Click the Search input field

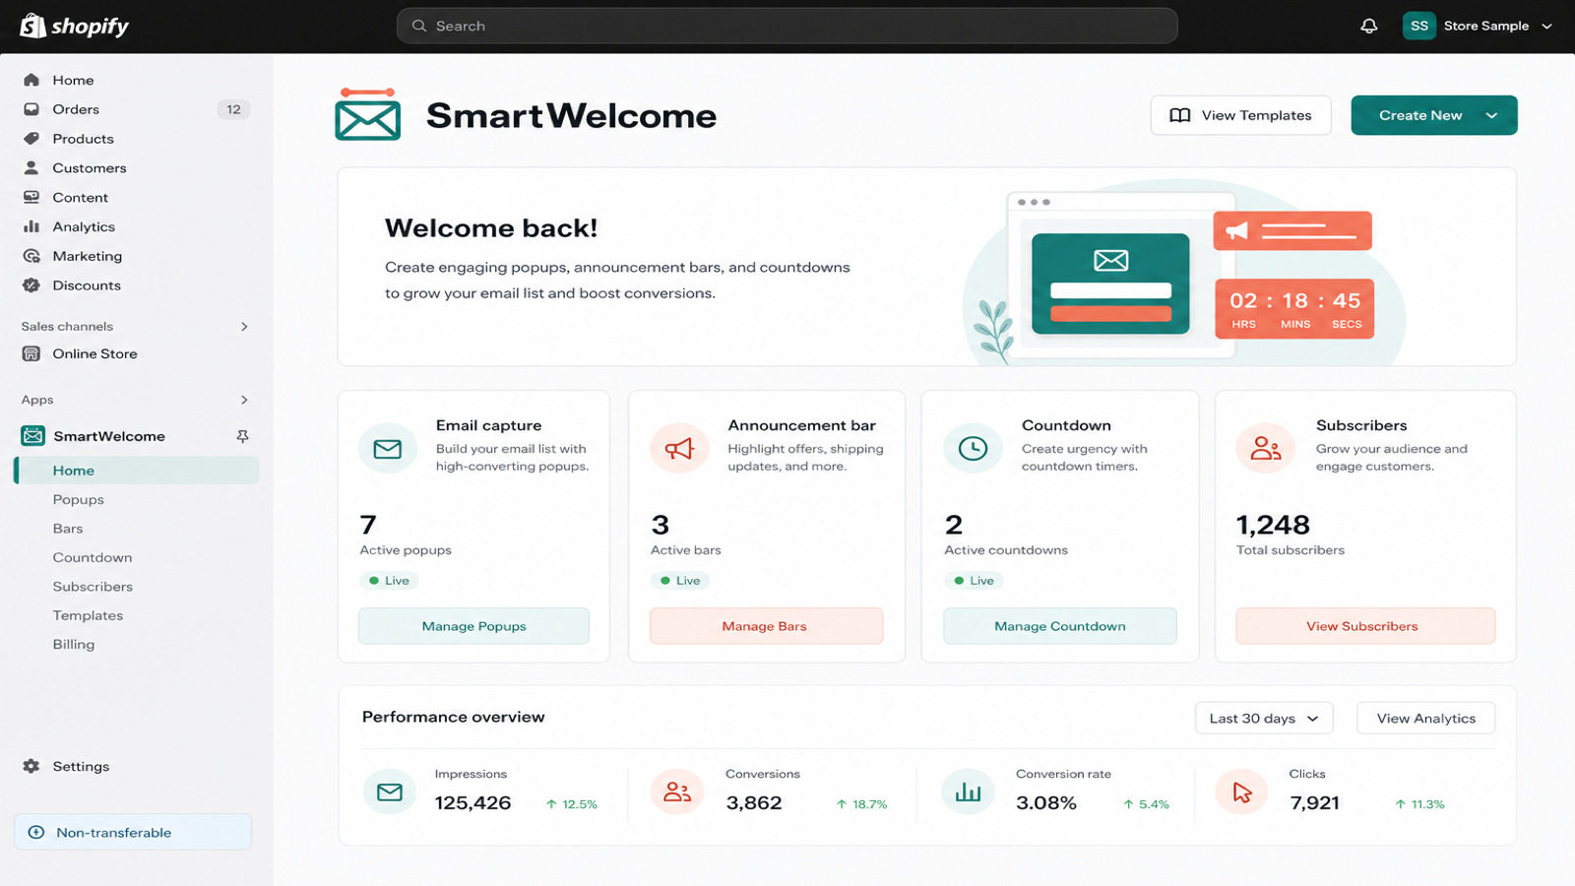click(x=787, y=26)
